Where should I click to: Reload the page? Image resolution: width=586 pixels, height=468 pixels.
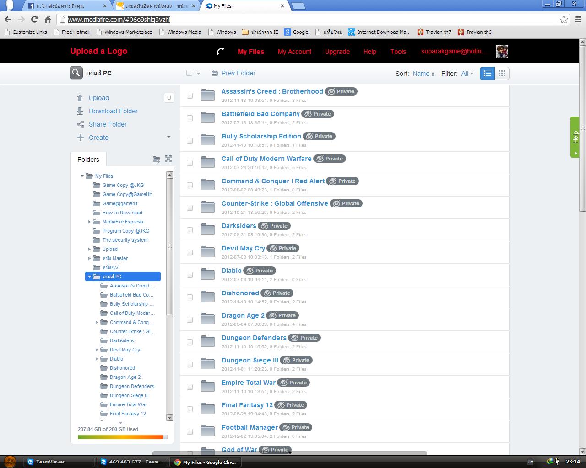[34, 19]
